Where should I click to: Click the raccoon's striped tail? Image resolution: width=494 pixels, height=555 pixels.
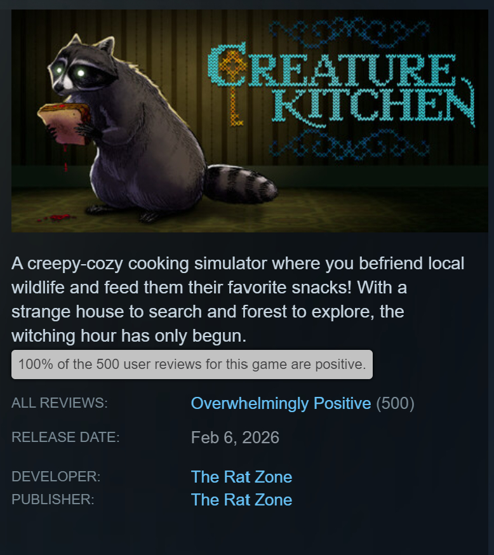241,184
